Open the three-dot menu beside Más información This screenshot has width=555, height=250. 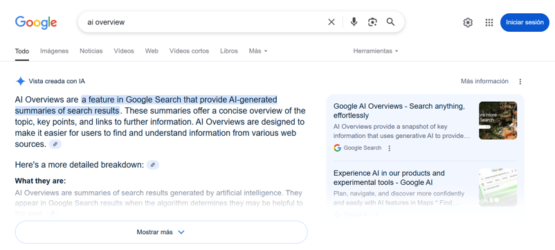click(520, 82)
